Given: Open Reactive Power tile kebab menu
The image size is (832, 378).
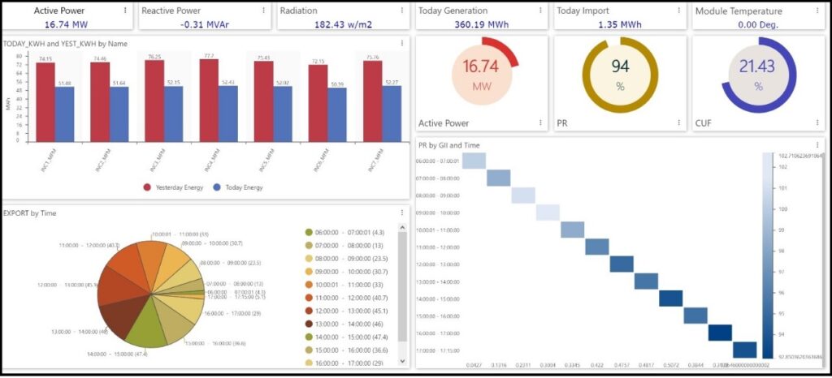Looking at the screenshot, I should pyautogui.click(x=264, y=11).
